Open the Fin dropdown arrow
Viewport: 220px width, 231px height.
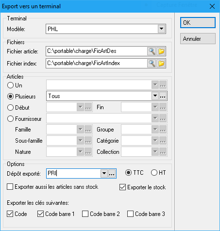point(155,107)
